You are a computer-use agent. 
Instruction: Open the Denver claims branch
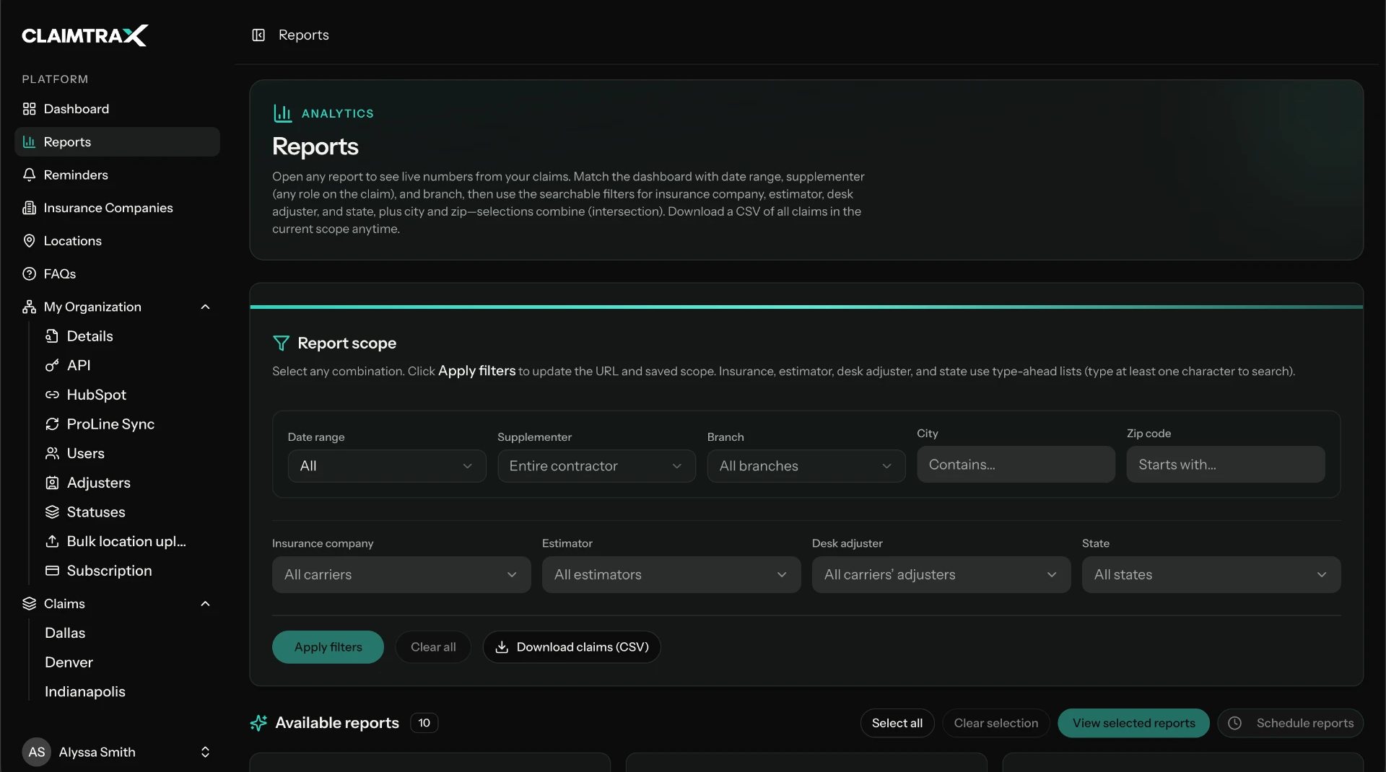(69, 662)
